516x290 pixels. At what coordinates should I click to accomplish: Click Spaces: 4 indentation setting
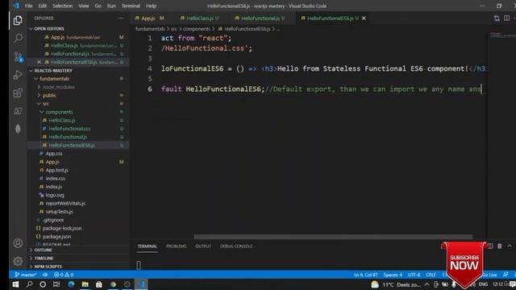393,275
